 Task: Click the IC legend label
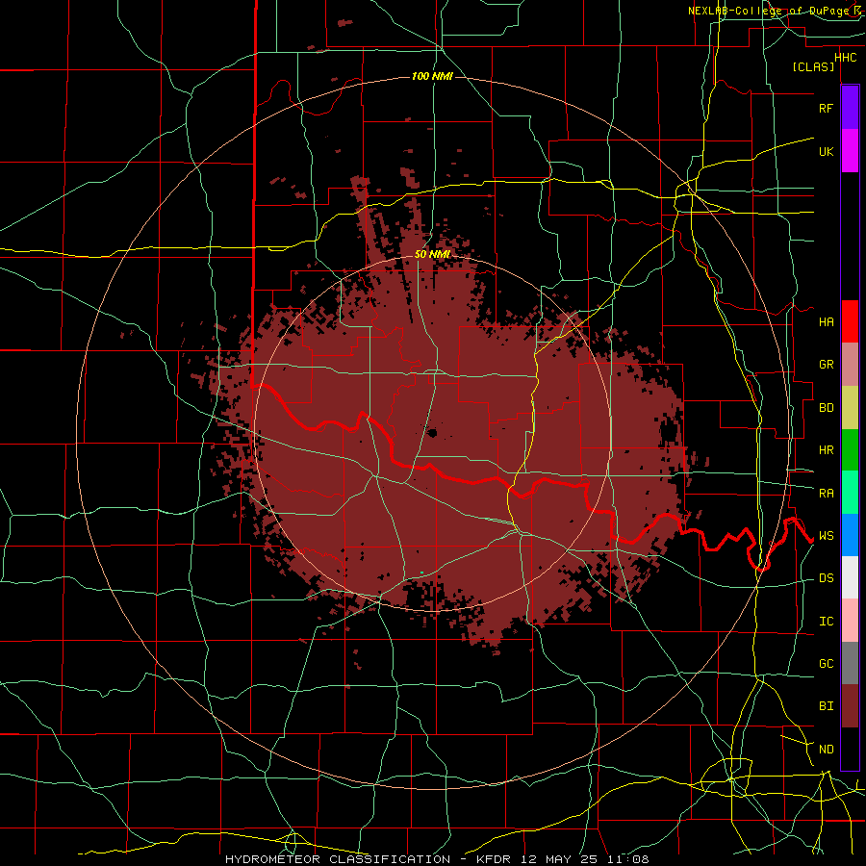click(826, 622)
